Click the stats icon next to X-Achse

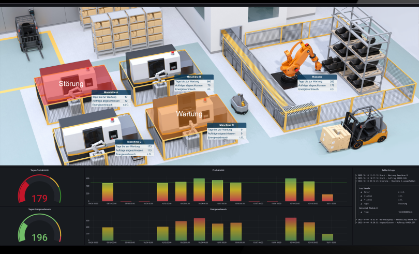(361, 197)
